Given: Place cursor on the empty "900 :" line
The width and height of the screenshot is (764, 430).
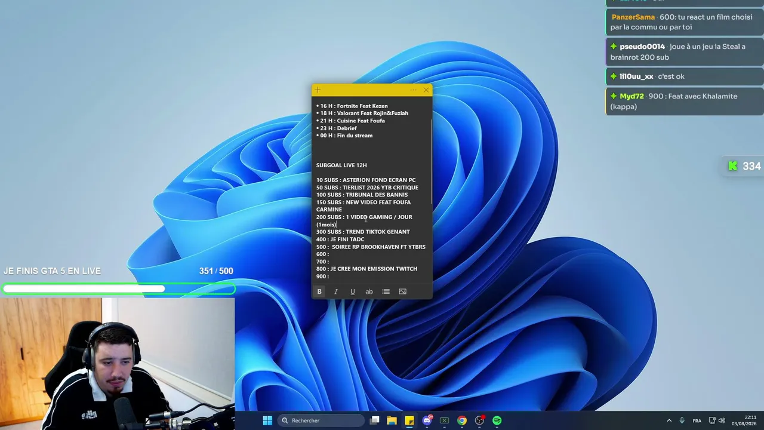Looking at the screenshot, I should coord(323,277).
